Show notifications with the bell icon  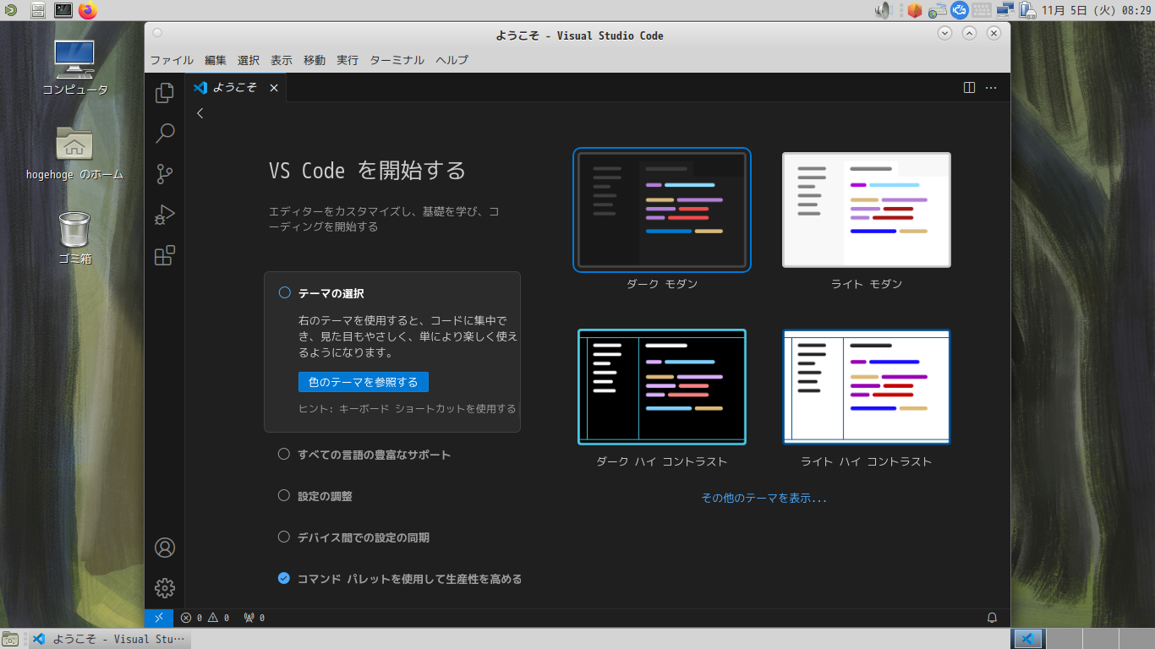993,618
